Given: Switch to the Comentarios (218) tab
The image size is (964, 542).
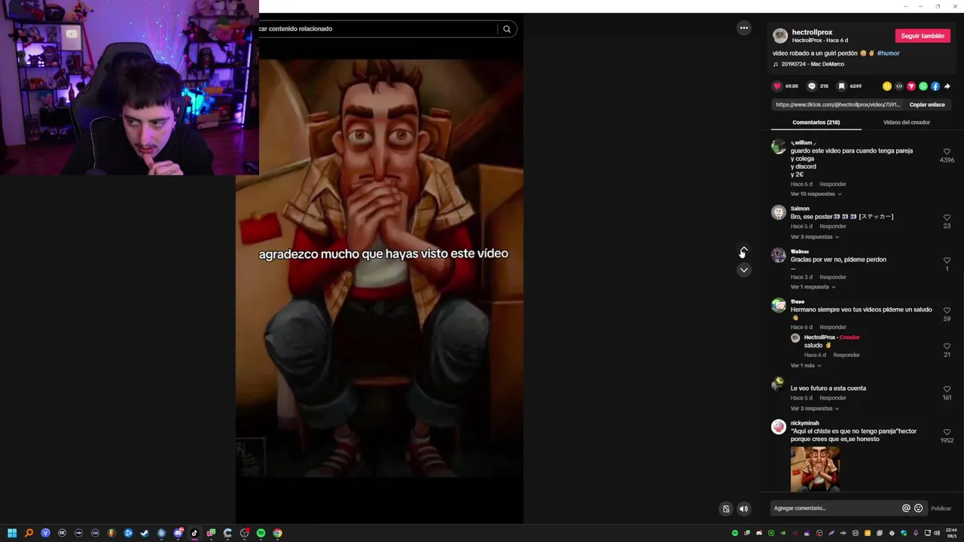Looking at the screenshot, I should click(816, 122).
